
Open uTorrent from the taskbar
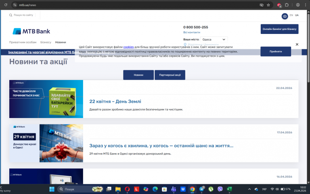tap(211, 189)
